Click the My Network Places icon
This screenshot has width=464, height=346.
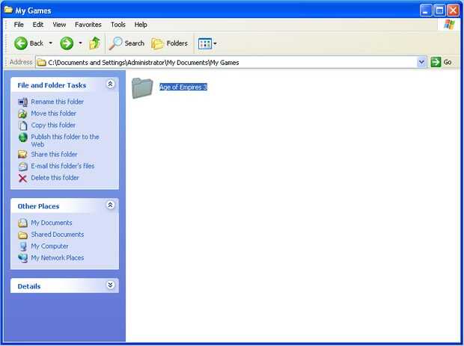coord(22,259)
